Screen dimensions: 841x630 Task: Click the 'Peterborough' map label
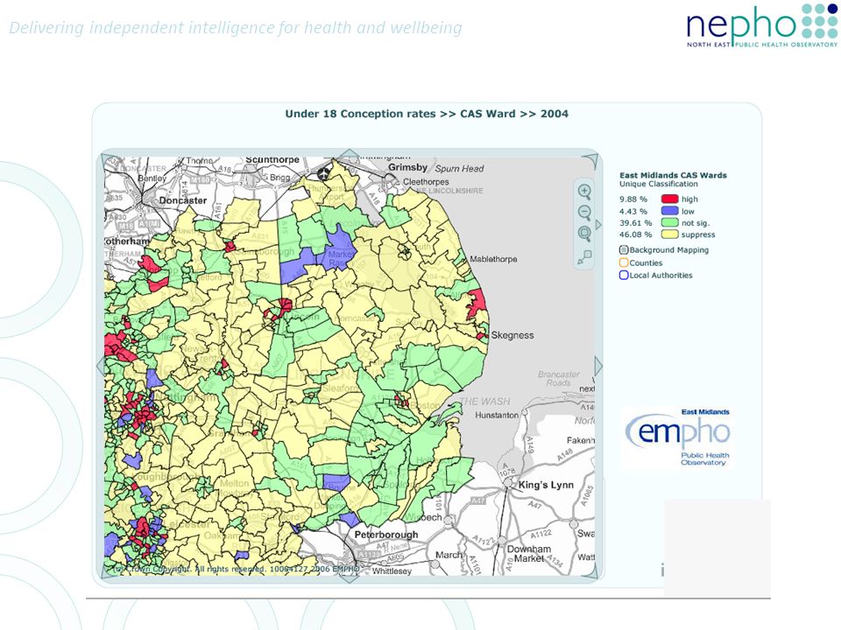point(386,535)
